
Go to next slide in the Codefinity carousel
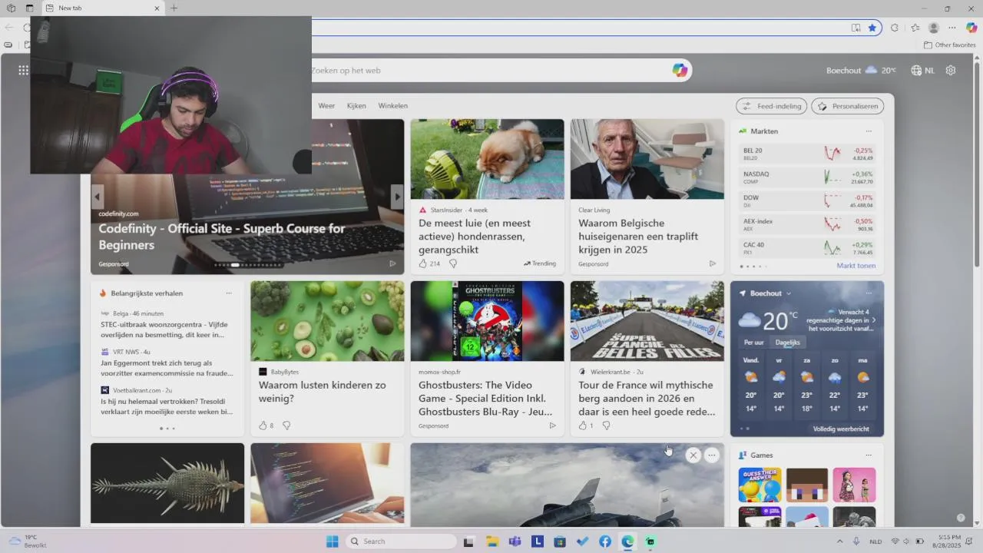coord(397,197)
